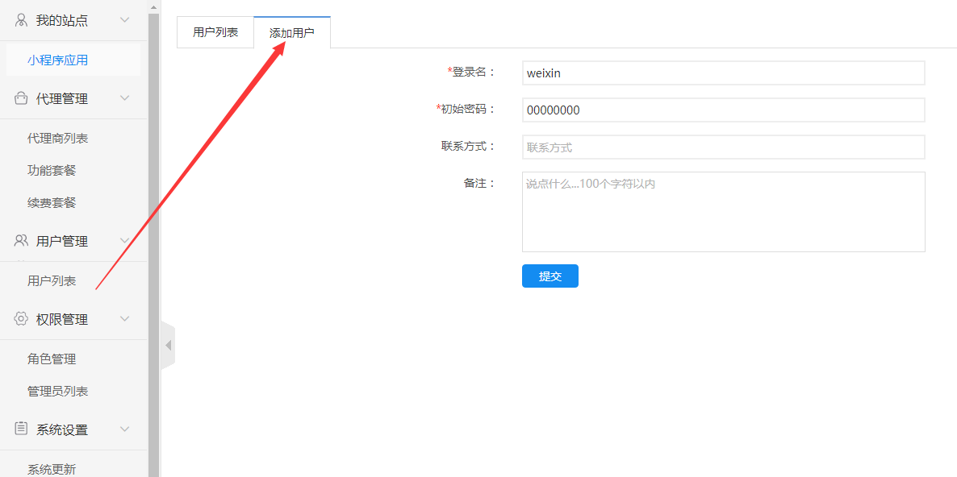This screenshot has width=957, height=477.
Task: Collapse the sidebar with the arrow handle
Action: [168, 346]
